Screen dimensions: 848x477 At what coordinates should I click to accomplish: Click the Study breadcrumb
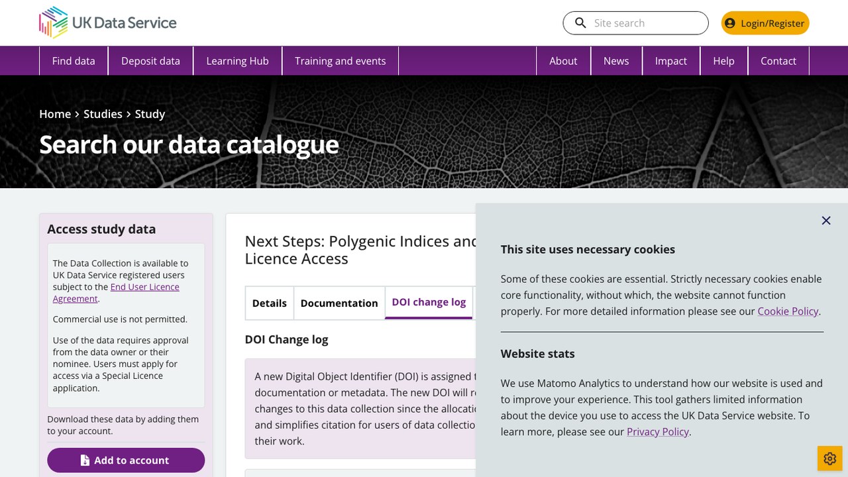[150, 114]
